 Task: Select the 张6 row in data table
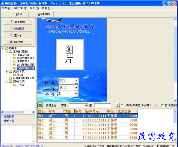pyautogui.click(x=88, y=138)
